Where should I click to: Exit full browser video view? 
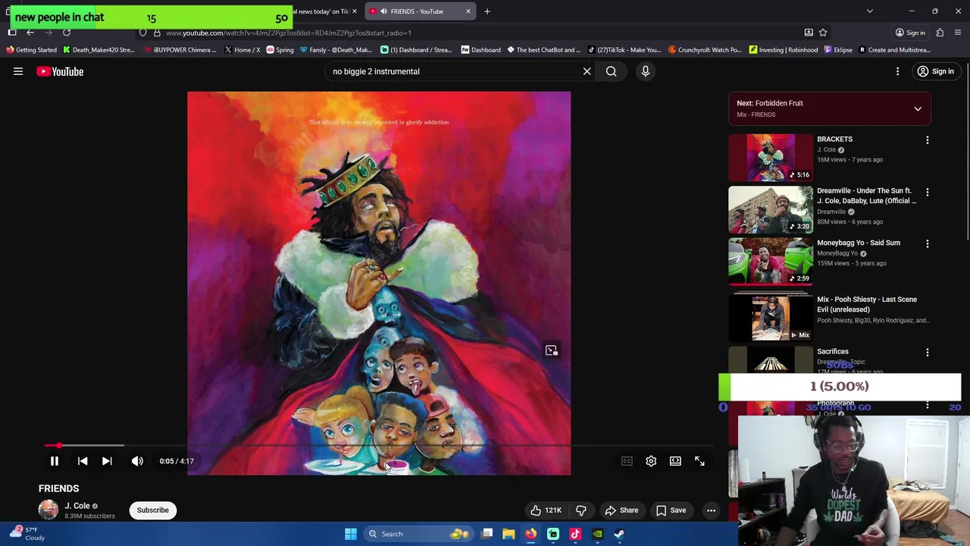699,461
